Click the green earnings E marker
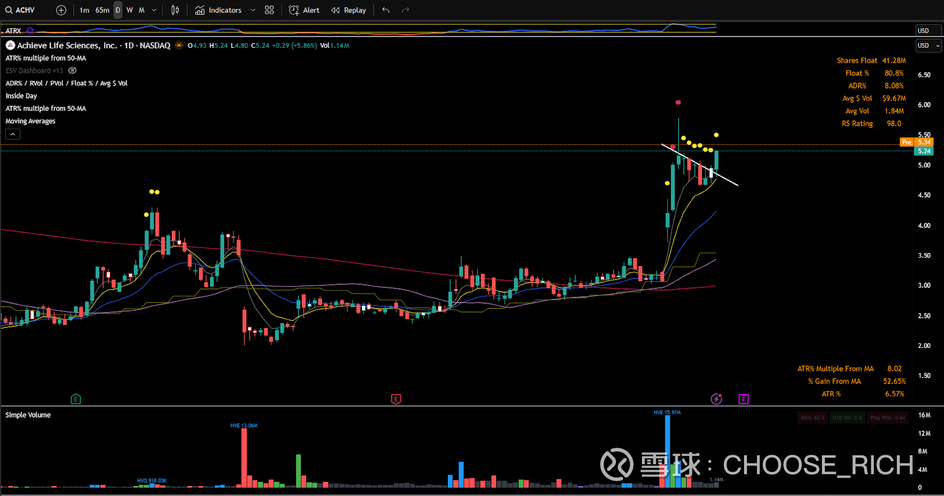 [76, 399]
